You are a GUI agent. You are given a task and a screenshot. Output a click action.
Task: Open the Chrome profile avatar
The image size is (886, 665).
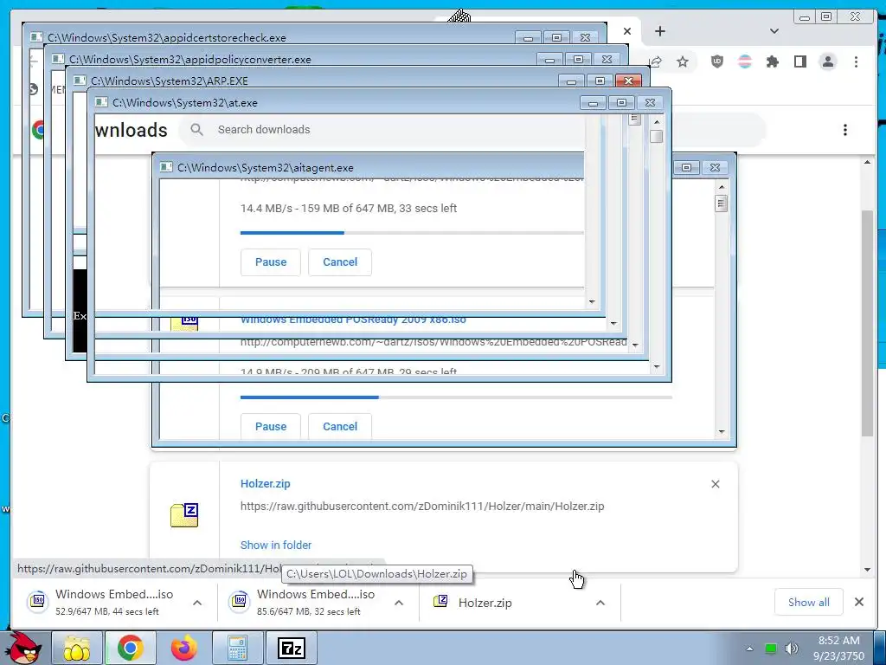click(x=828, y=61)
